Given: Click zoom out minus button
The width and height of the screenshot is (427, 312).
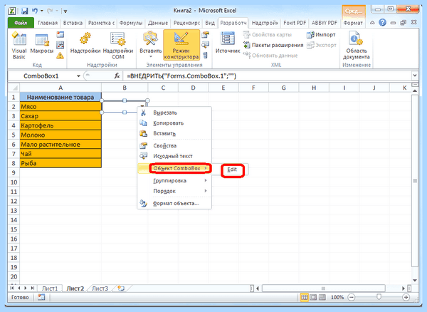Looking at the screenshot, I should click(352, 297).
